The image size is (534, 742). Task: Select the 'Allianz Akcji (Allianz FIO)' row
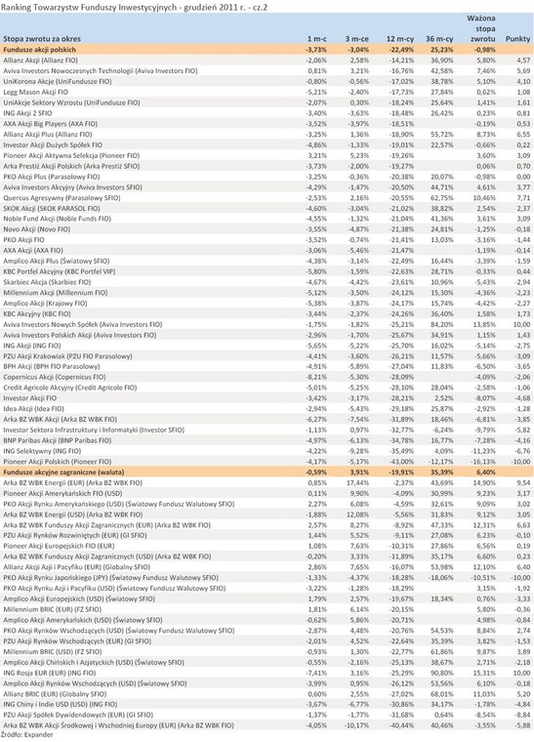[267, 61]
